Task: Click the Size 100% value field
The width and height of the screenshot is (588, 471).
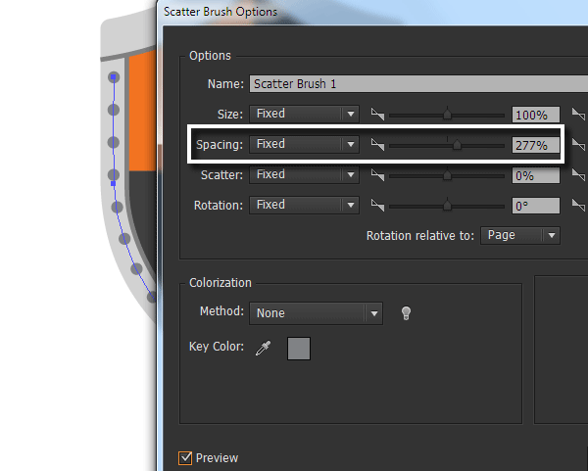Action: tap(536, 115)
